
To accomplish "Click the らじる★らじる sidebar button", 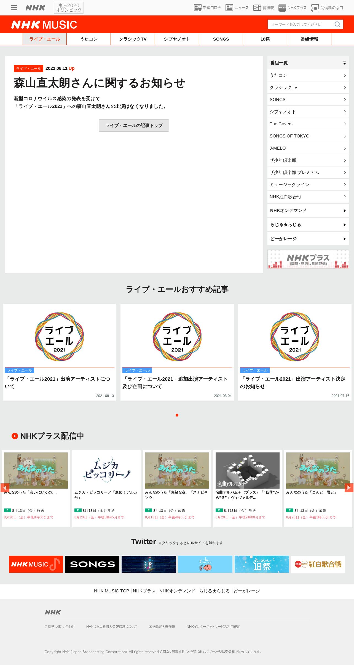I will pos(308,225).
